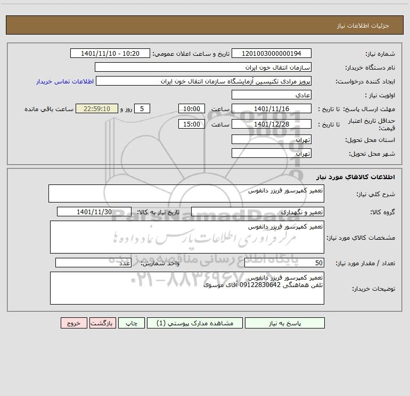Click the اطلاعات کالاهای مورد نیاز section heading
The image size is (410, 396).
[356, 177]
